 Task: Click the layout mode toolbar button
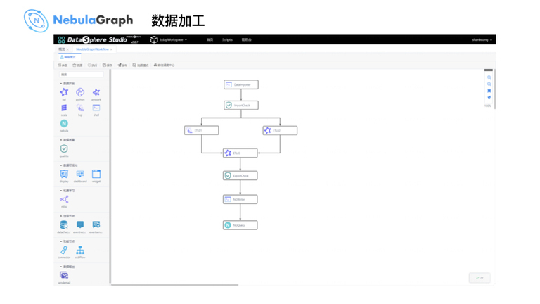coord(141,65)
